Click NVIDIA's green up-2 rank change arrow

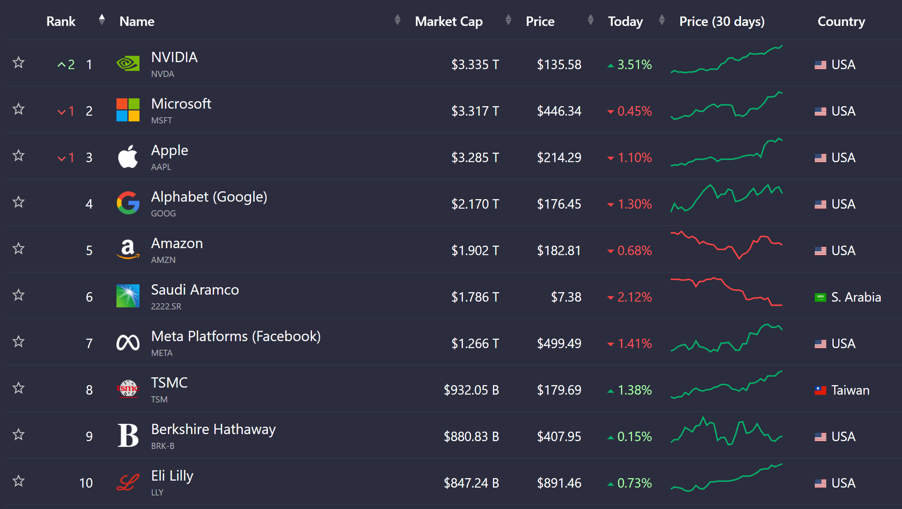click(66, 65)
